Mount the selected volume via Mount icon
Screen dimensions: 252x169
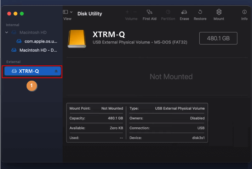point(219,12)
